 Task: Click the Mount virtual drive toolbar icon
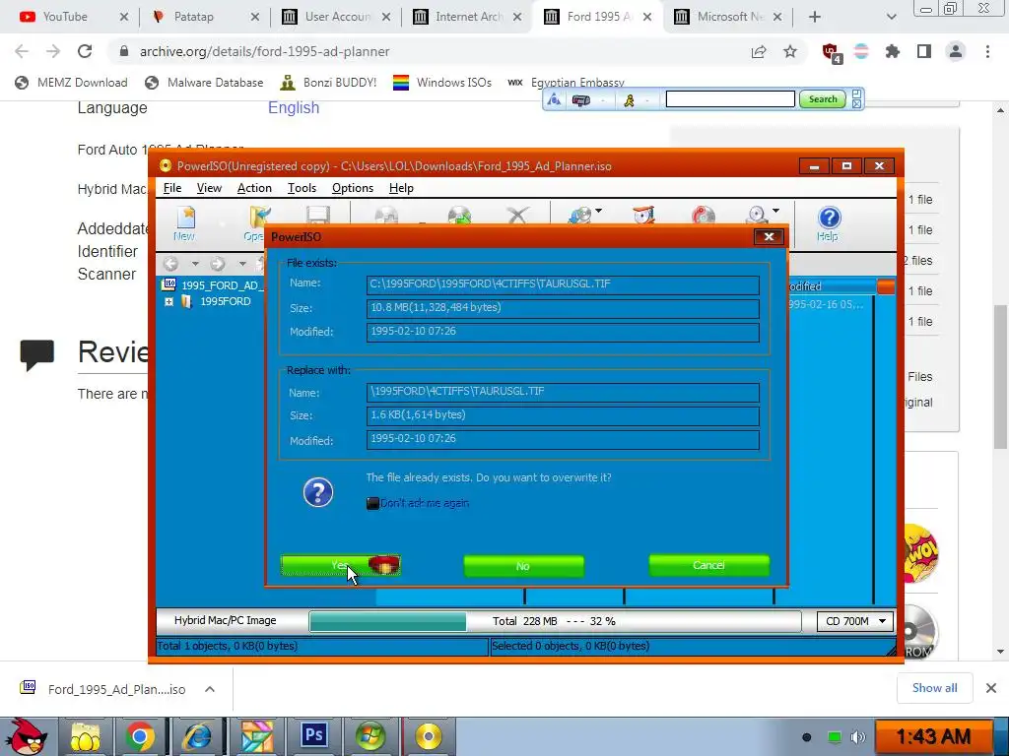758,215
